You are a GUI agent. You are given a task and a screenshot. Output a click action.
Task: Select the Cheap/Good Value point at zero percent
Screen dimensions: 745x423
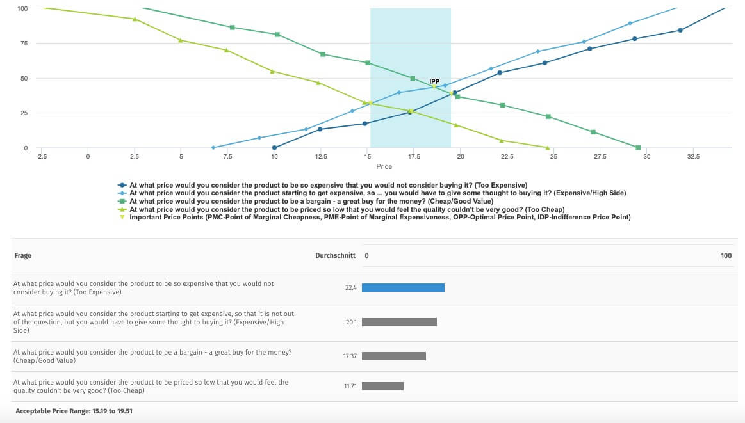tap(638, 148)
